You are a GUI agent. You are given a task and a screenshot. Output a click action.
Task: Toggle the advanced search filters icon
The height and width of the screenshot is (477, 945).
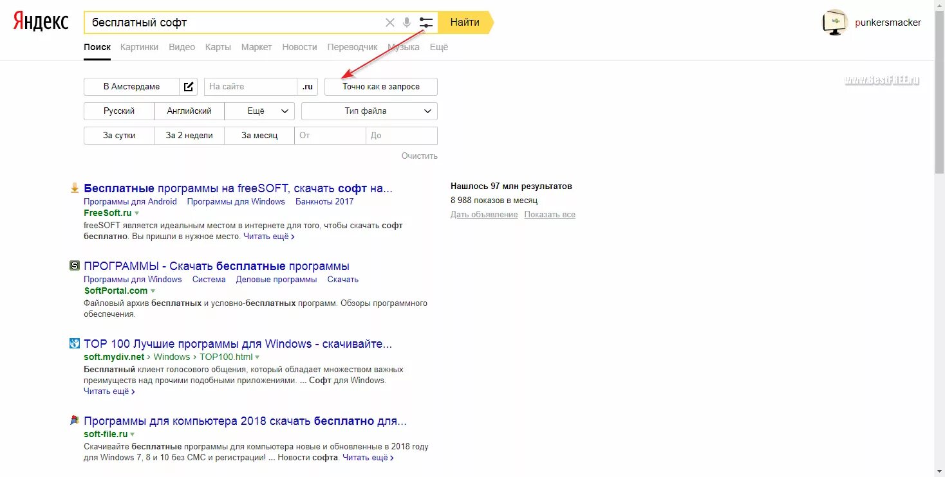pos(426,22)
